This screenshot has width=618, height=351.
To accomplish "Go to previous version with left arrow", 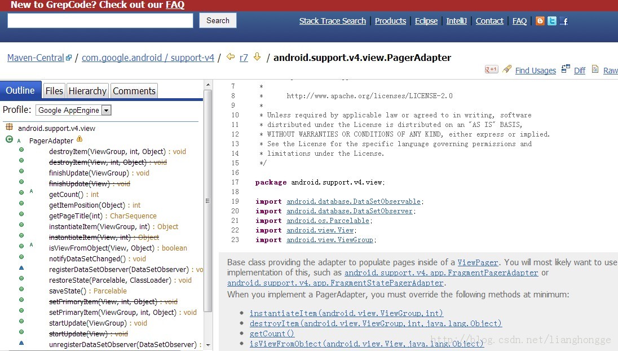I will pos(231,57).
